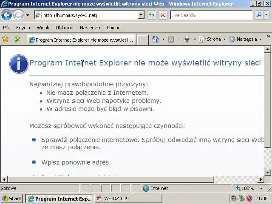
Task: Click the vertical scrollbar up arrow
Action: pyautogui.click(x=267, y=49)
